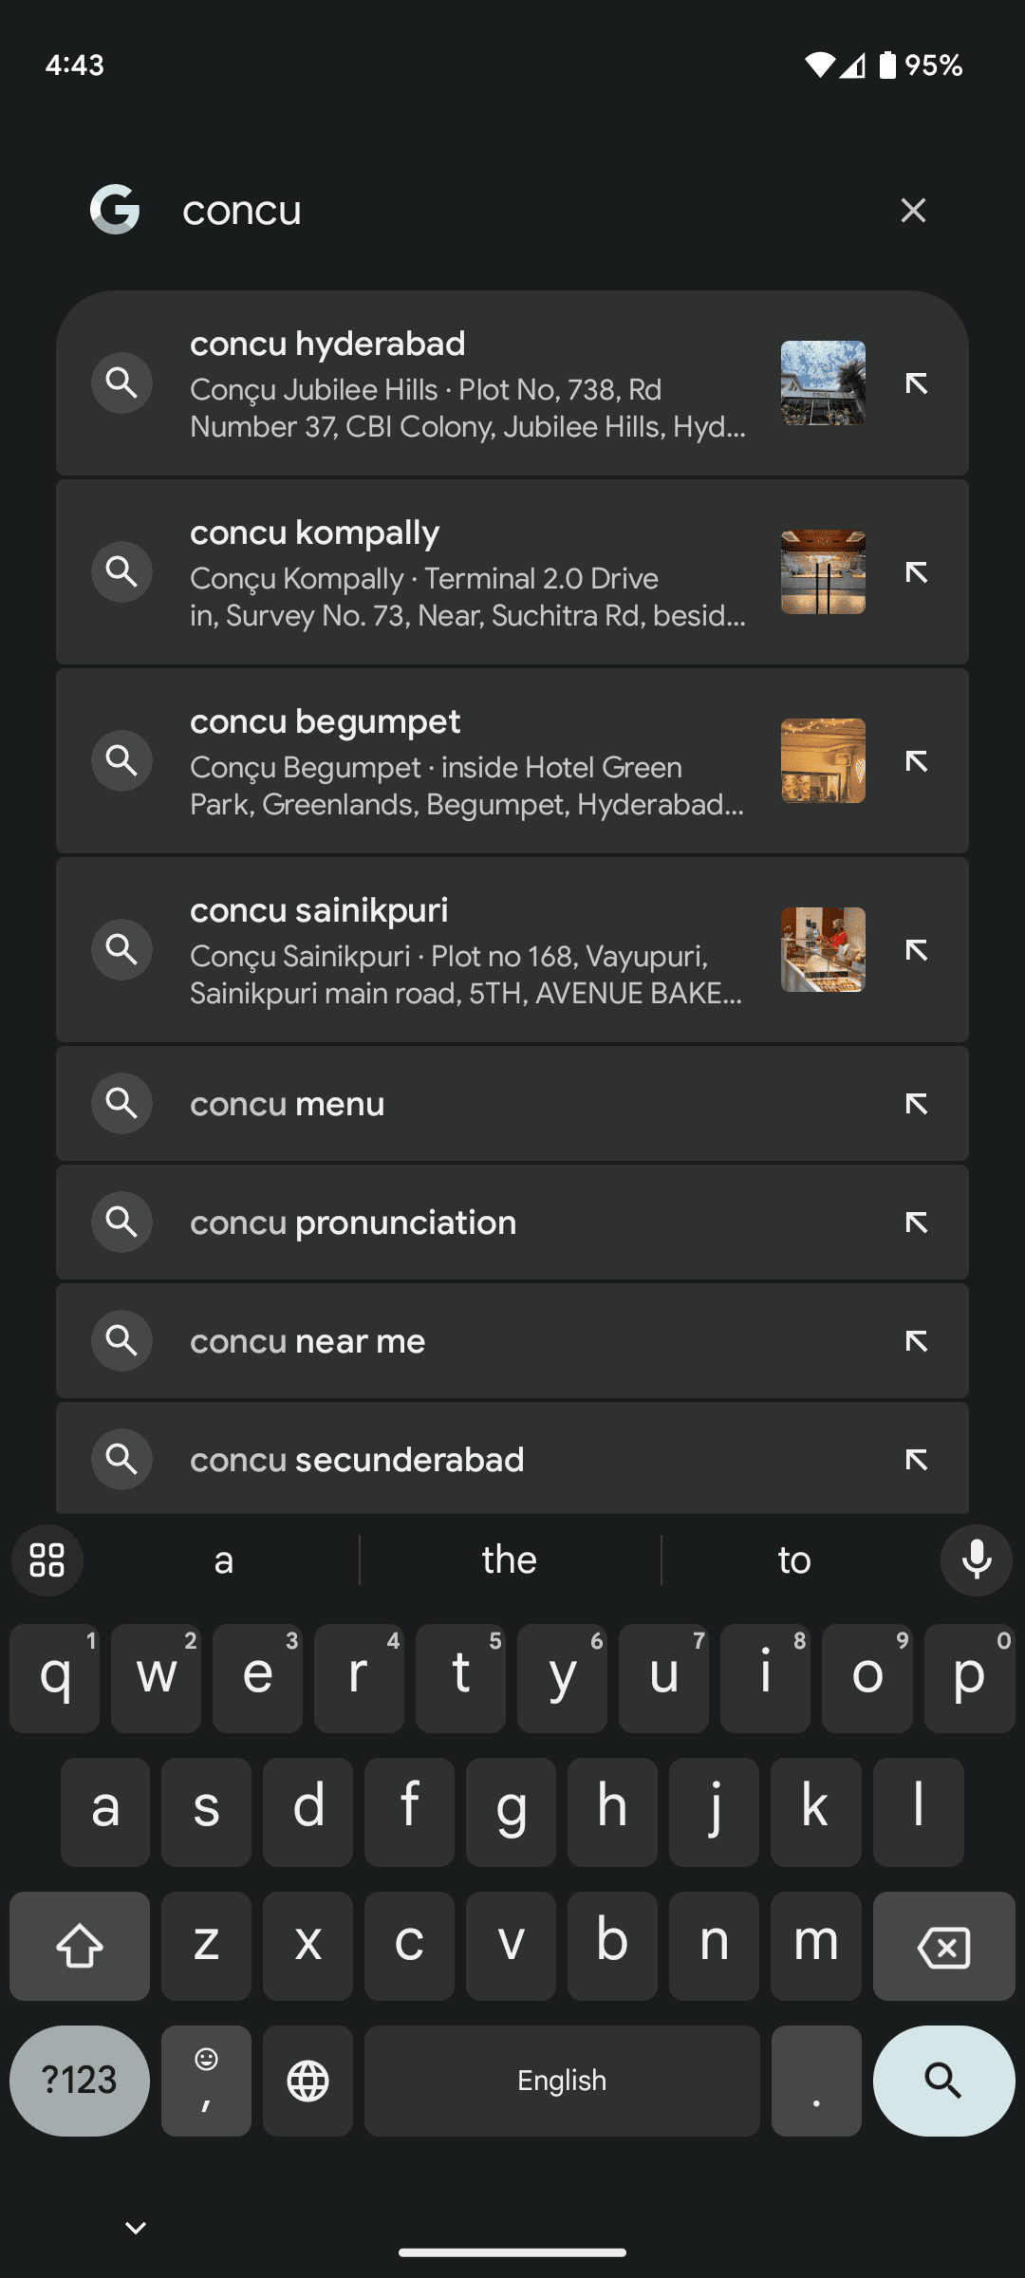Tap the arrow to insert concu pronunciation into search
1025x2278 pixels.
[x=916, y=1223]
